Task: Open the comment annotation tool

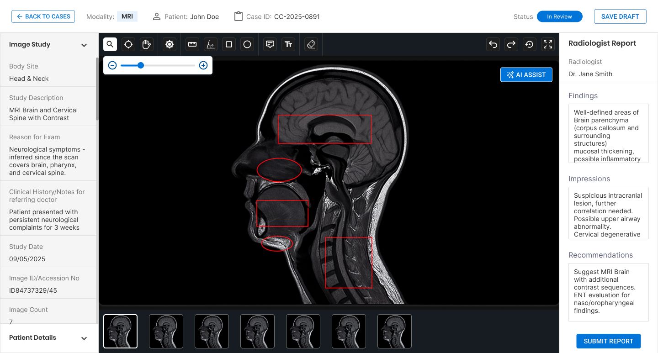Action: (x=270, y=44)
